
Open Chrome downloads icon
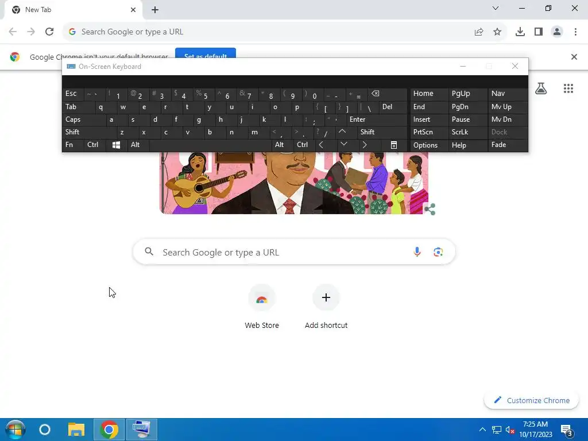click(x=520, y=32)
